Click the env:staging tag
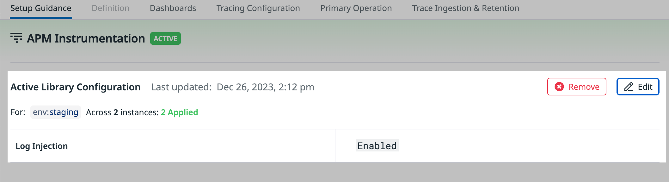The height and width of the screenshot is (182, 669). (56, 112)
